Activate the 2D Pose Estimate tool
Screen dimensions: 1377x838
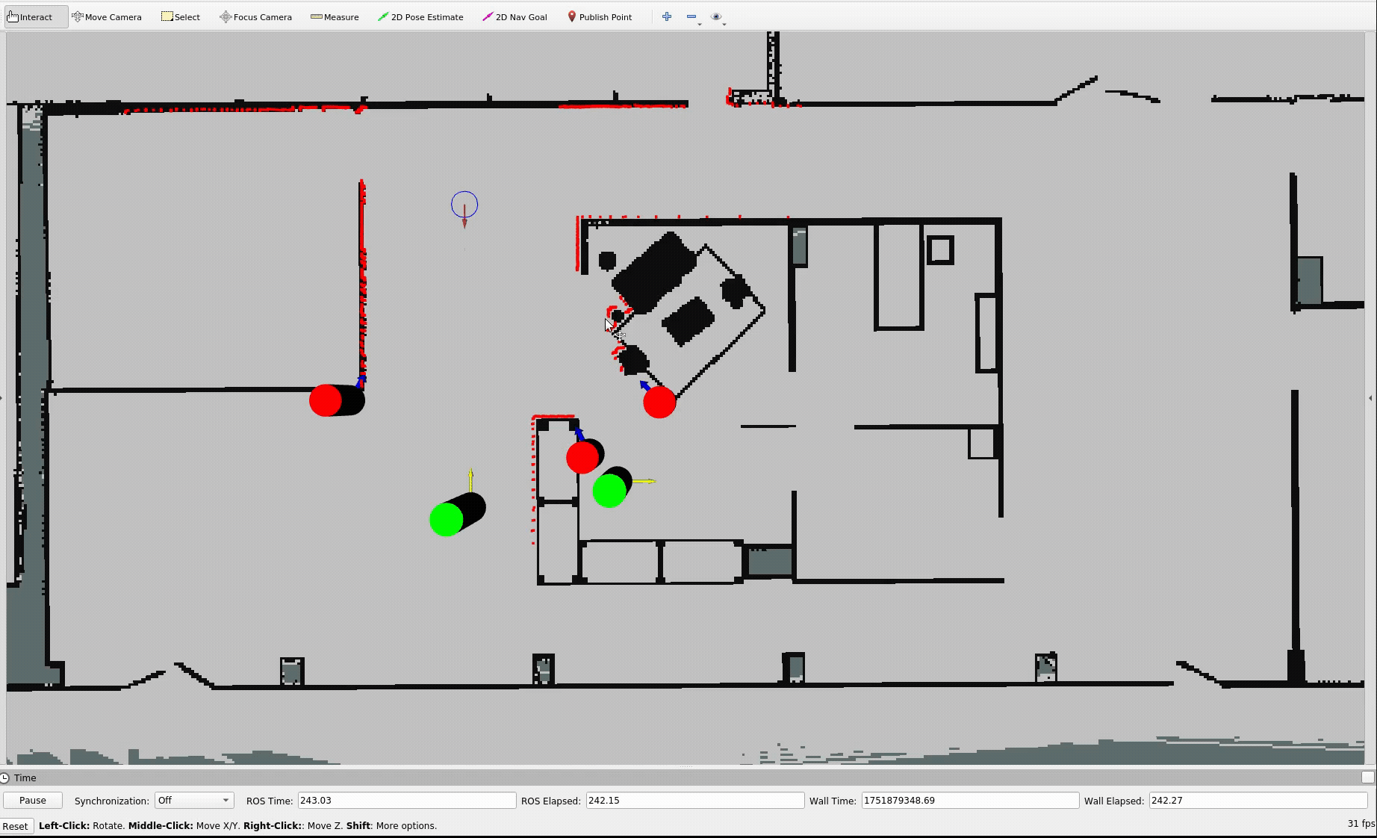(x=420, y=16)
